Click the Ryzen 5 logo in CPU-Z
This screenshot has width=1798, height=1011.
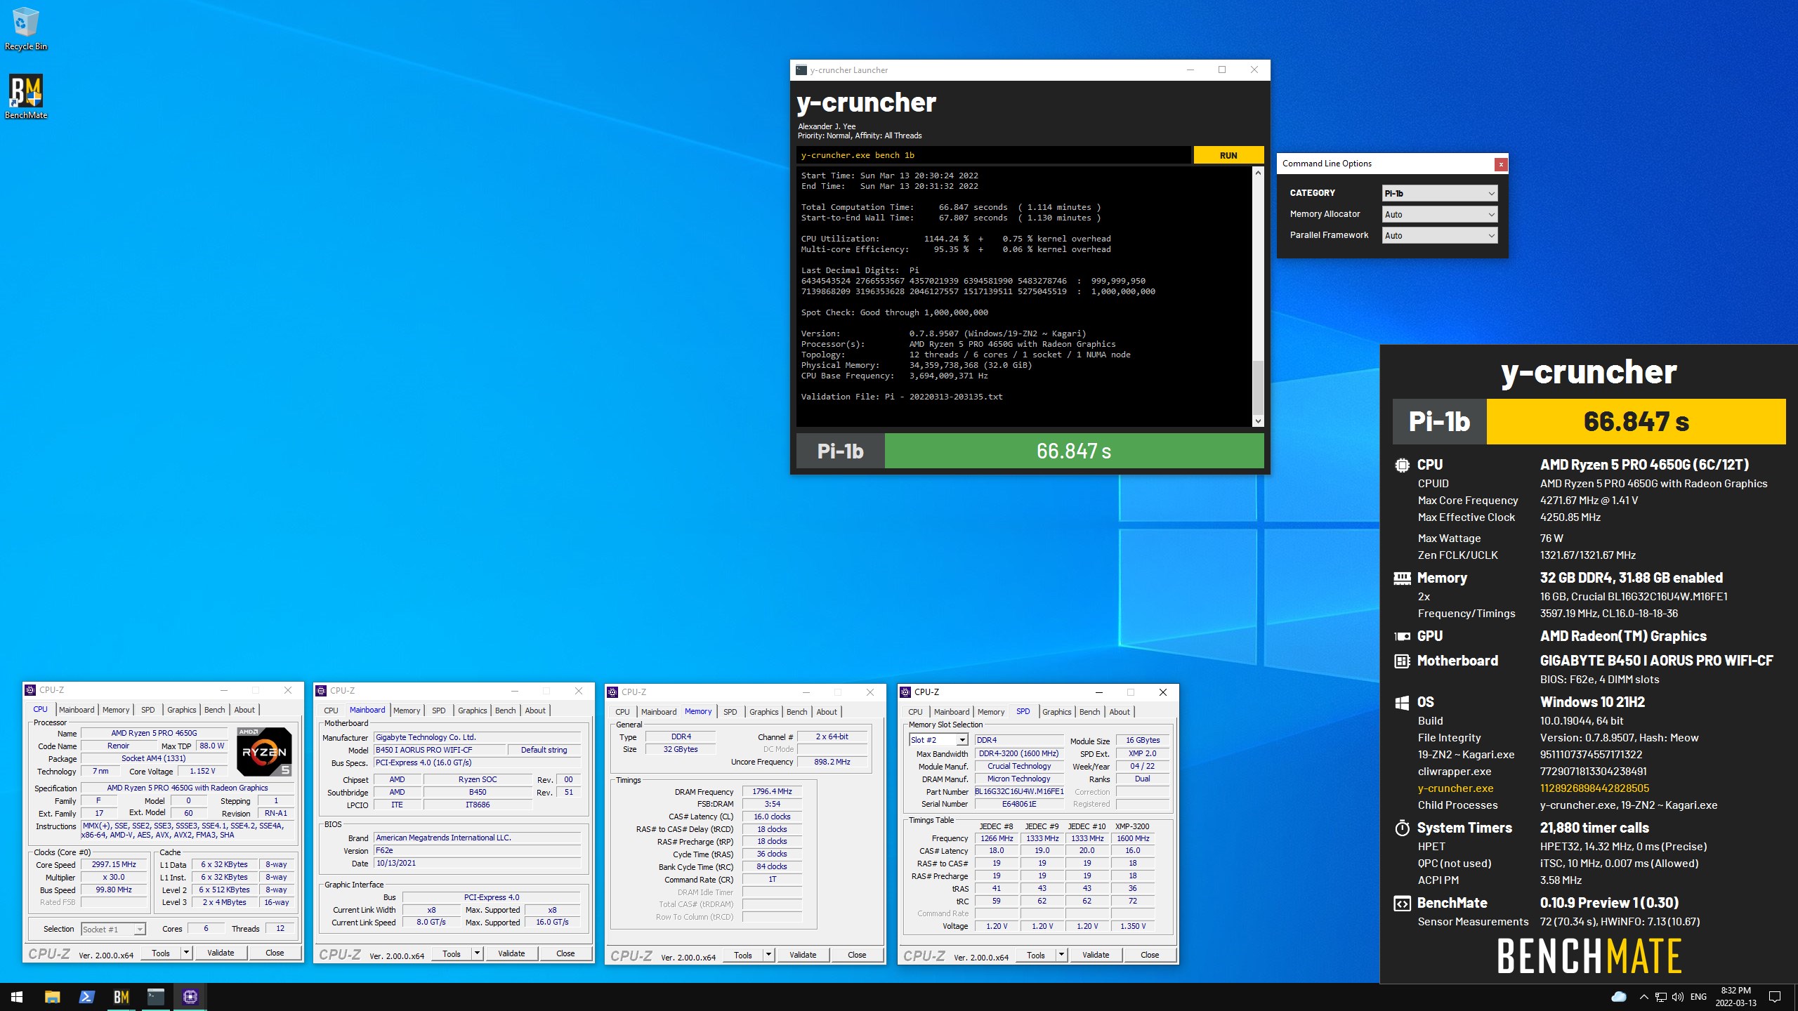point(264,751)
